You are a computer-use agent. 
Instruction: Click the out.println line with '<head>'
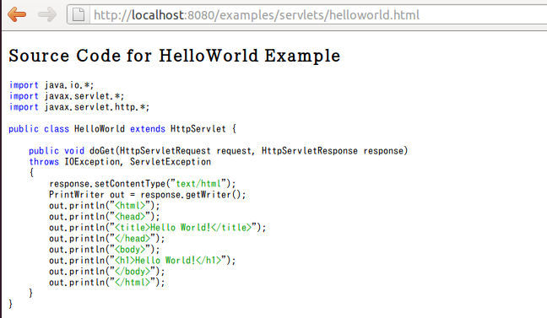[x=105, y=217]
